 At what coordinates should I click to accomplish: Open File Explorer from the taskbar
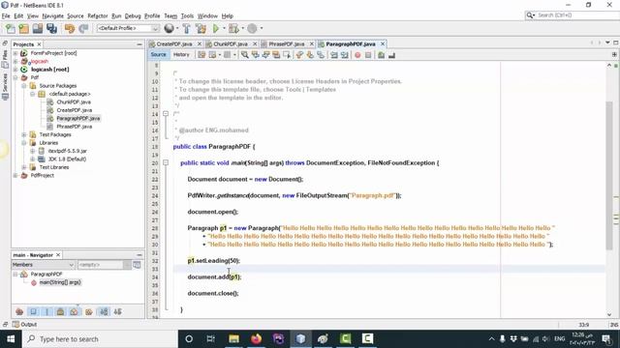coord(233,339)
